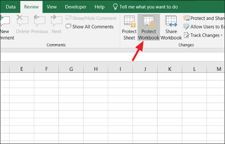Open the Developer ribbon tab
The height and width of the screenshot is (144, 225).
coord(76,7)
